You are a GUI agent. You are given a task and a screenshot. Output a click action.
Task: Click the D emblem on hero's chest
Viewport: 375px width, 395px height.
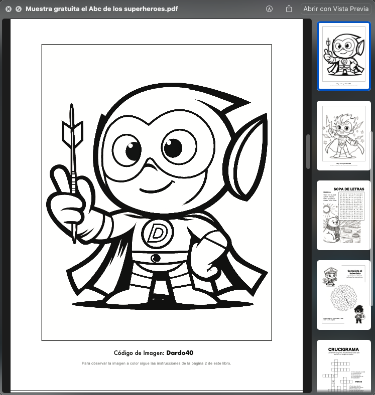point(157,233)
